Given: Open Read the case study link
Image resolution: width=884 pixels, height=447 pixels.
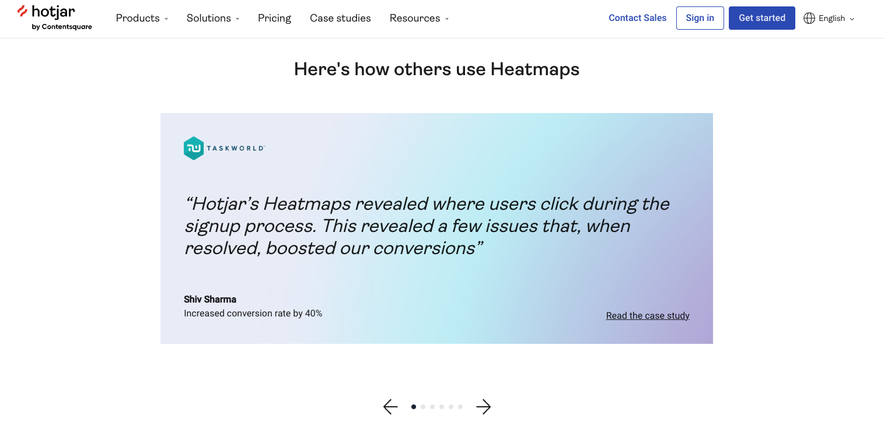Looking at the screenshot, I should coord(648,315).
